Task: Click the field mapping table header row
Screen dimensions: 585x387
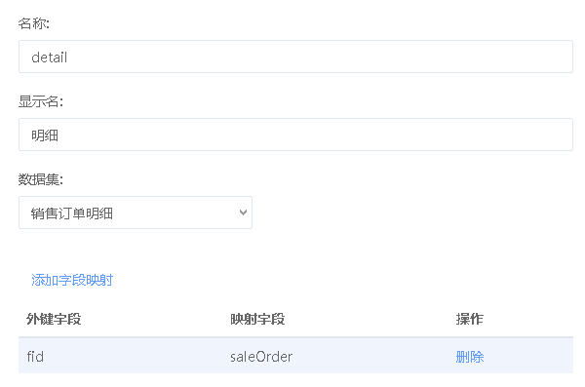Action: point(295,319)
